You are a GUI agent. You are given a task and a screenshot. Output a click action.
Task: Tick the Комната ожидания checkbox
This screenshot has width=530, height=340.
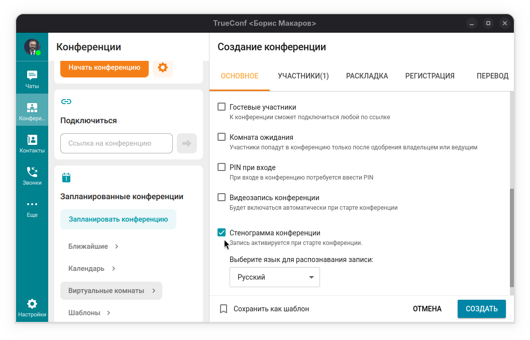222,137
